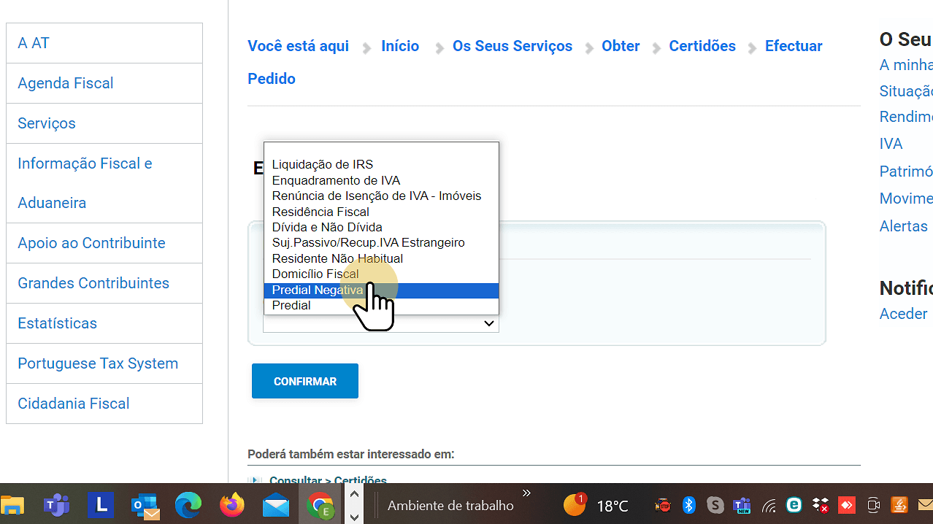The image size is (933, 524).
Task: Go to 'Apoio ao Contribuinte' menu item
Action: [x=91, y=243]
